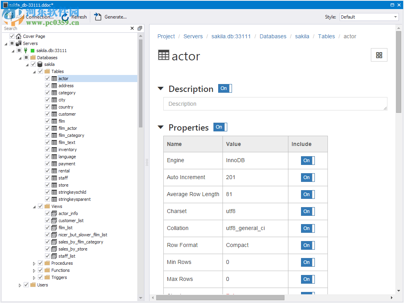Navigate to Tables via the breadcrumb

[x=326, y=36]
